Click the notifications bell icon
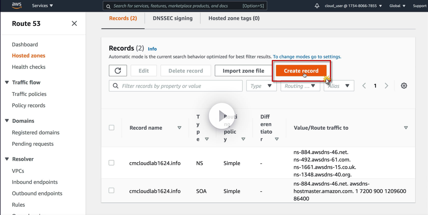428x215 pixels. (317, 6)
